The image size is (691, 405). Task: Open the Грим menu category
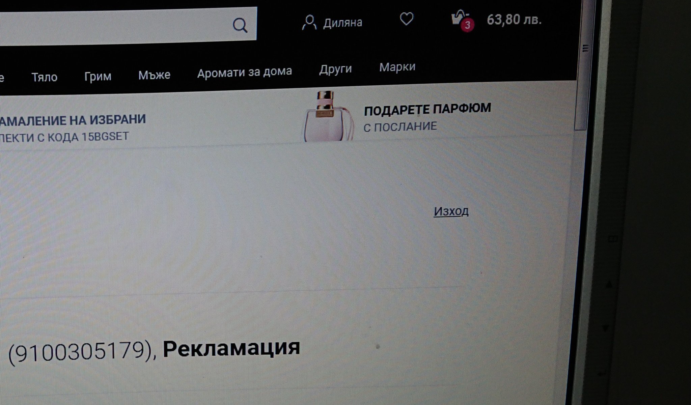[x=98, y=76]
